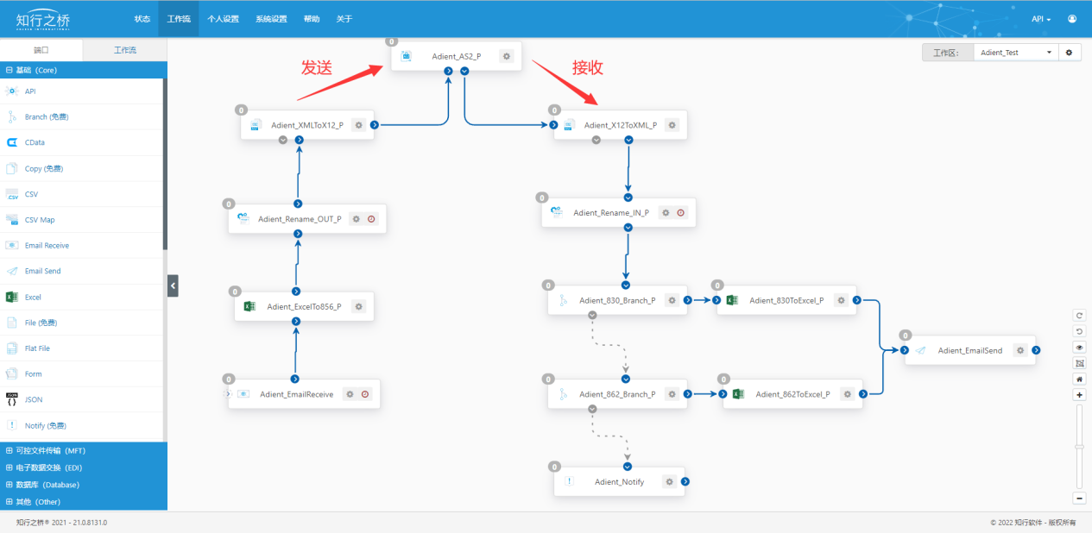1092x533 pixels.
Task: Toggle the eye visibility button on canvas
Action: coord(1079,348)
